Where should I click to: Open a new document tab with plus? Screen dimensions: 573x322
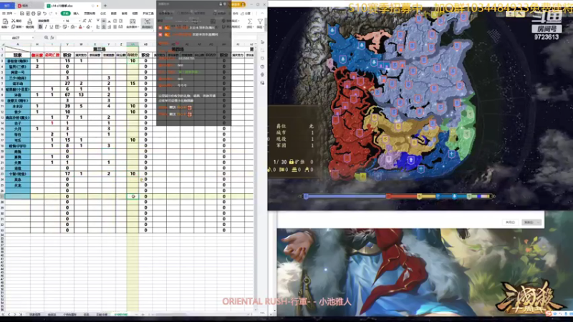(105, 6)
